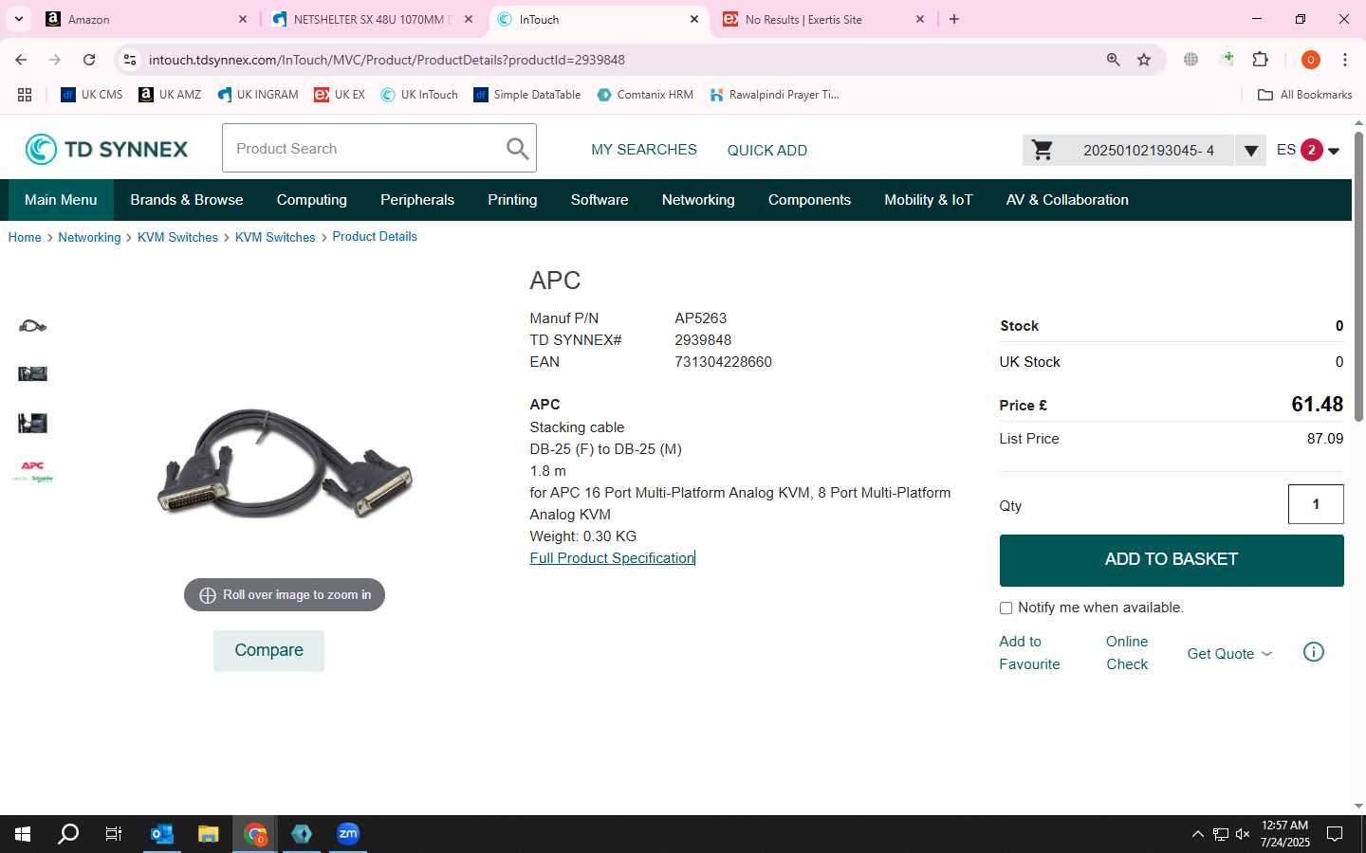The width and height of the screenshot is (1366, 853).
Task: Open QUICK ADD link
Action: 767,151
